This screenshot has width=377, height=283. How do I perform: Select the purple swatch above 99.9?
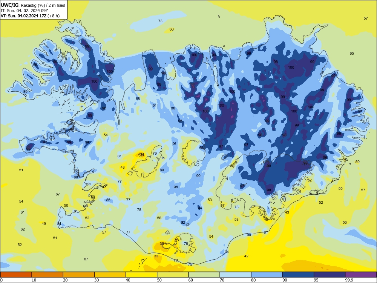[x=361, y=275]
